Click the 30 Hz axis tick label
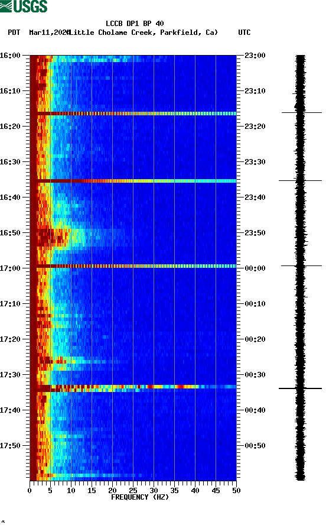Viewport: 326px width, 528px height. point(154,491)
